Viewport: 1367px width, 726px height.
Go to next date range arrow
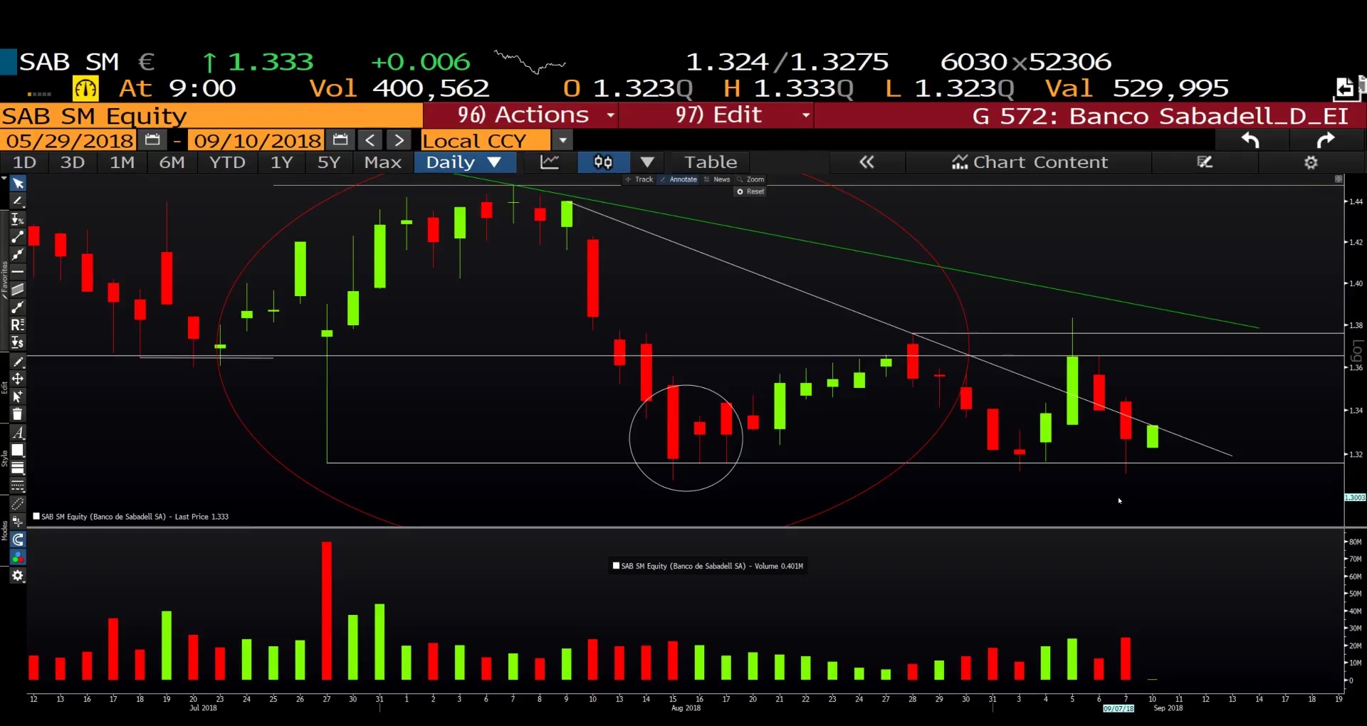(399, 140)
